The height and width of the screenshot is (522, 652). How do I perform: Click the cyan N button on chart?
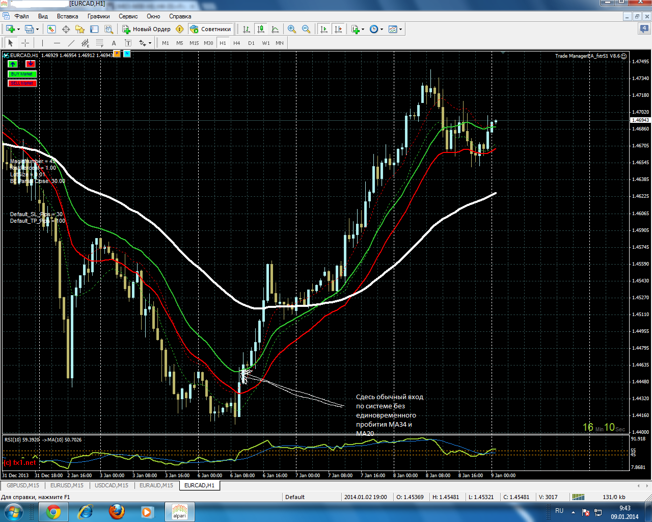pos(127,54)
